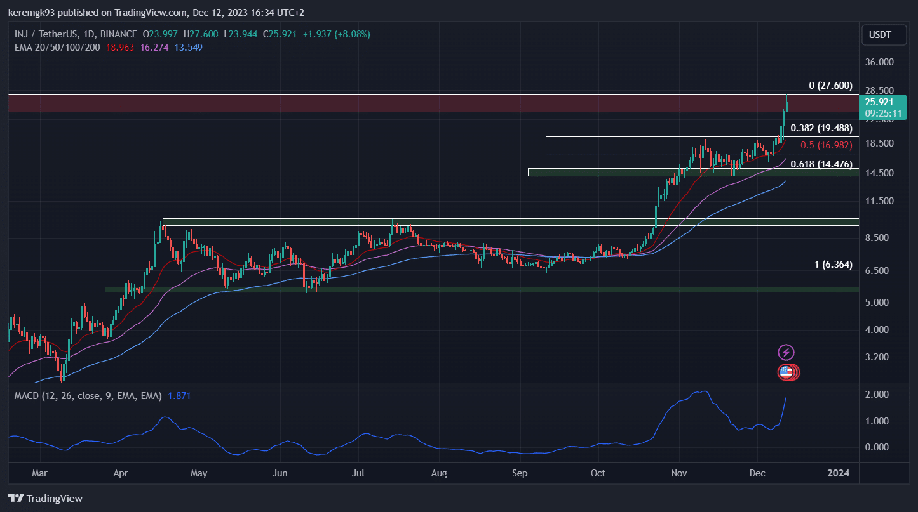Click the current price label 25.921
The image size is (918, 512).
pyautogui.click(x=879, y=102)
